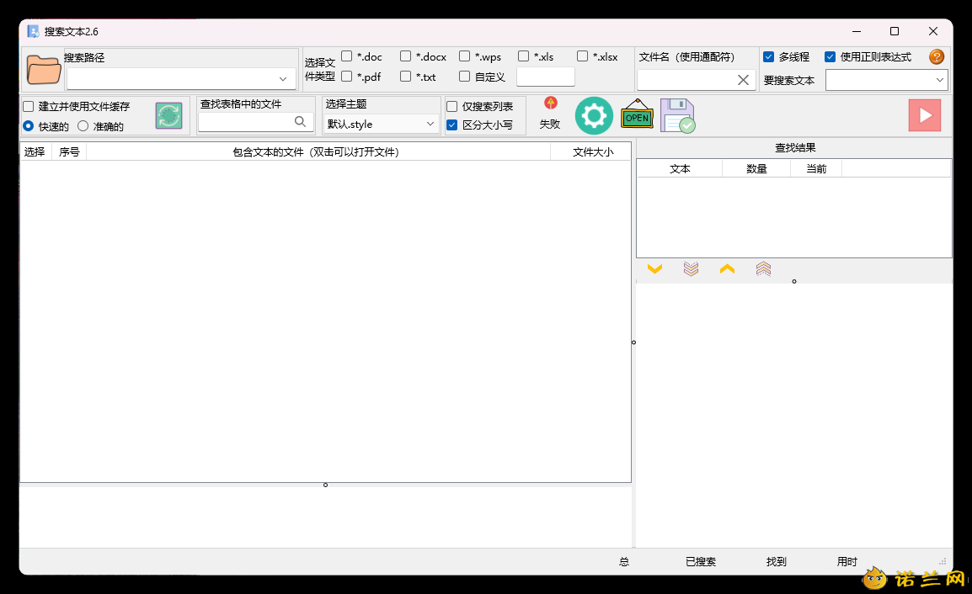Image resolution: width=972 pixels, height=594 pixels.
Task: Open the folder browse icon for search path
Action: (44, 69)
